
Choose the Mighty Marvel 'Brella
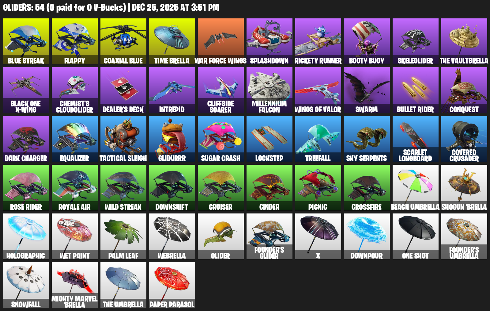75,285
